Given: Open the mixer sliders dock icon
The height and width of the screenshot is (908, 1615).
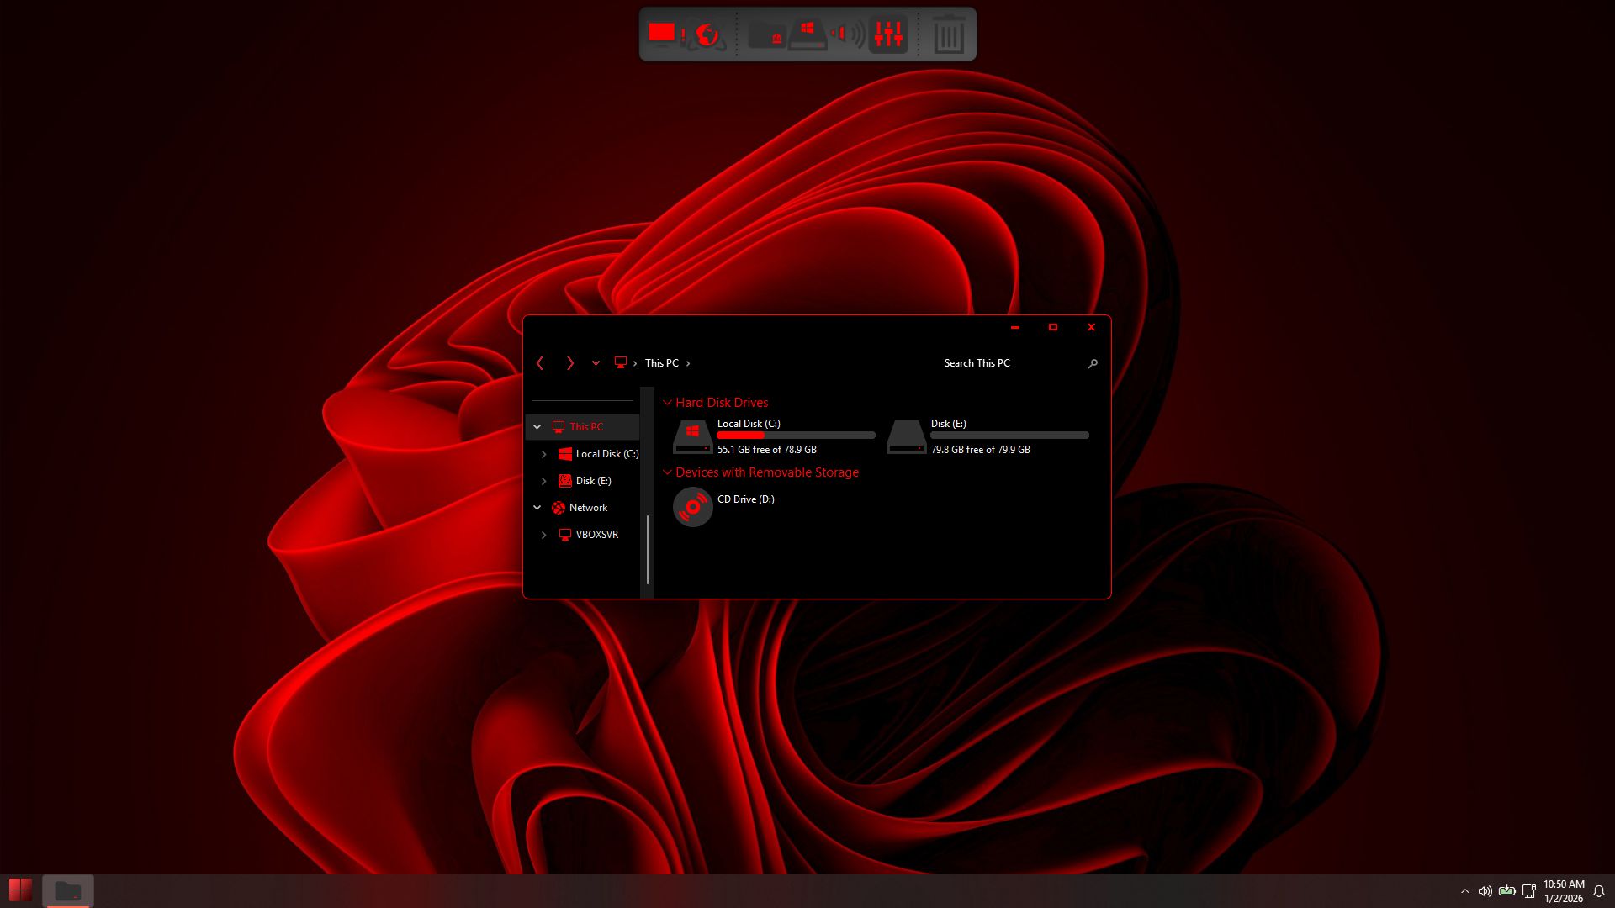Looking at the screenshot, I should (888, 34).
